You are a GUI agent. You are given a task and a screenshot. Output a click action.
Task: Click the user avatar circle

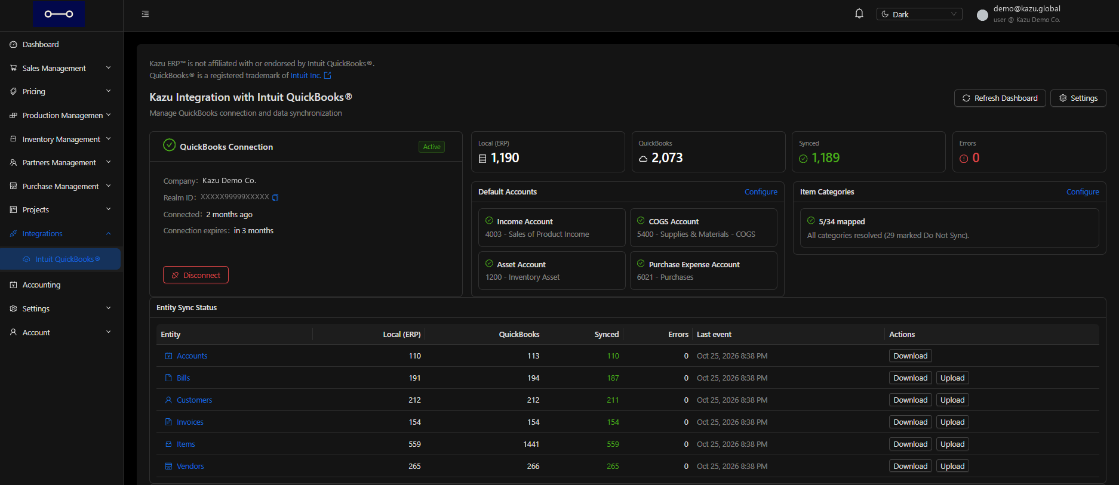click(x=982, y=15)
